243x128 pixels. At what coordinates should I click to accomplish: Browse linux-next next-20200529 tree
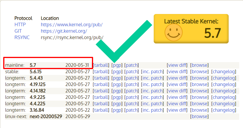(199, 116)
